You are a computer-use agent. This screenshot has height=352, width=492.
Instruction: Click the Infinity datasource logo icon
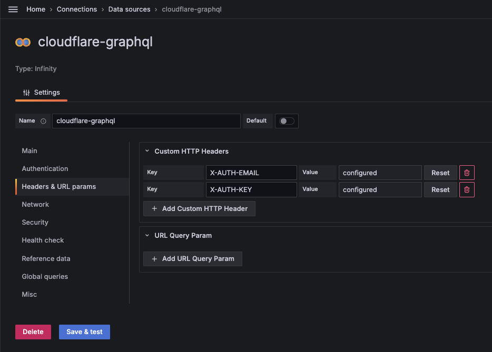(23, 42)
